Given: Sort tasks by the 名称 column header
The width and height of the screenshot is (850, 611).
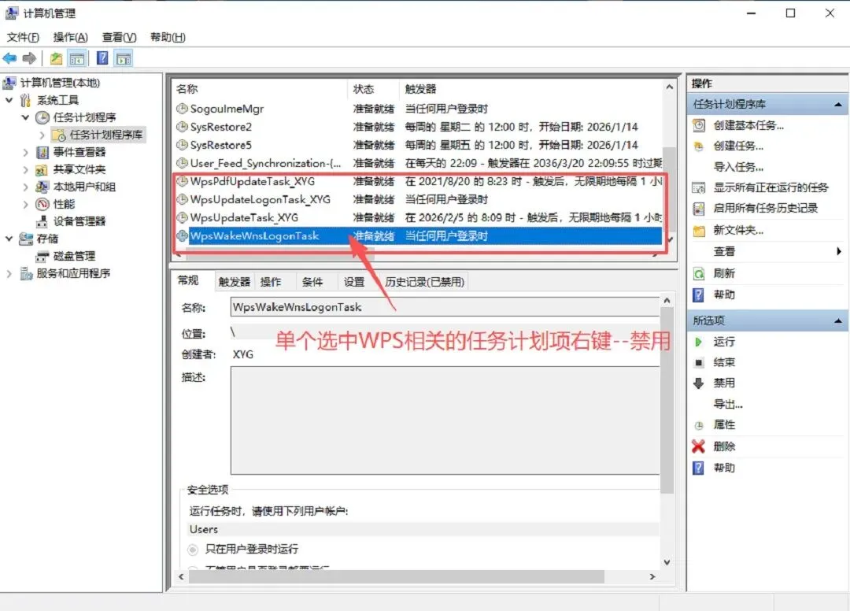Looking at the screenshot, I should (x=261, y=89).
